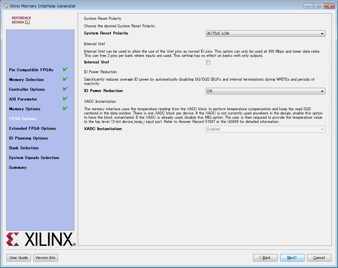Go to Extended FPGA Options step
This screenshot has width=338, height=268.
[x=32, y=128]
